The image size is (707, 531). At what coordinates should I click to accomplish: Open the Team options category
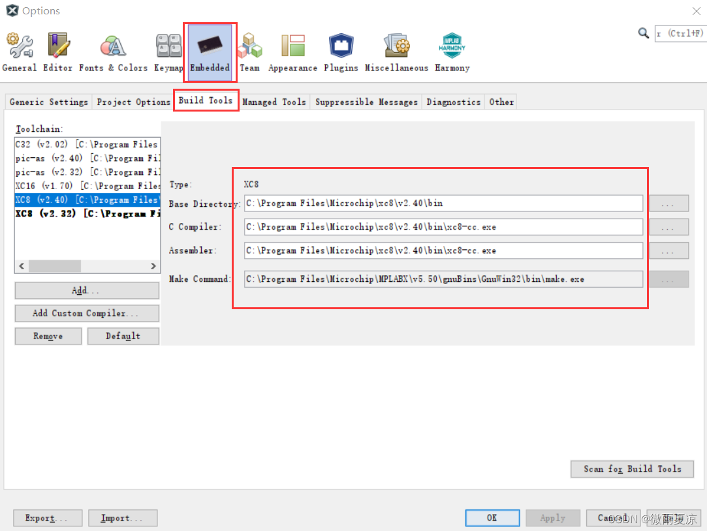249,52
